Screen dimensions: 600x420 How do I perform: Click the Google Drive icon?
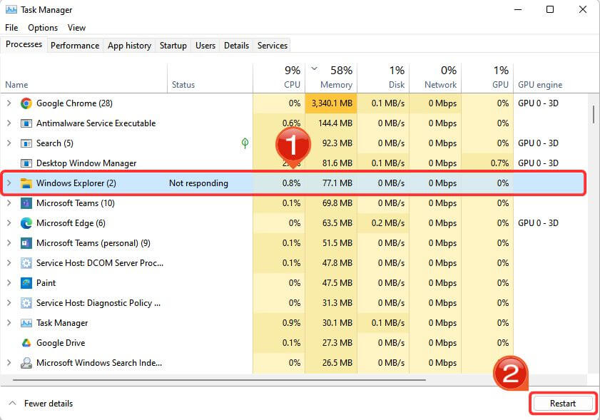click(x=27, y=342)
